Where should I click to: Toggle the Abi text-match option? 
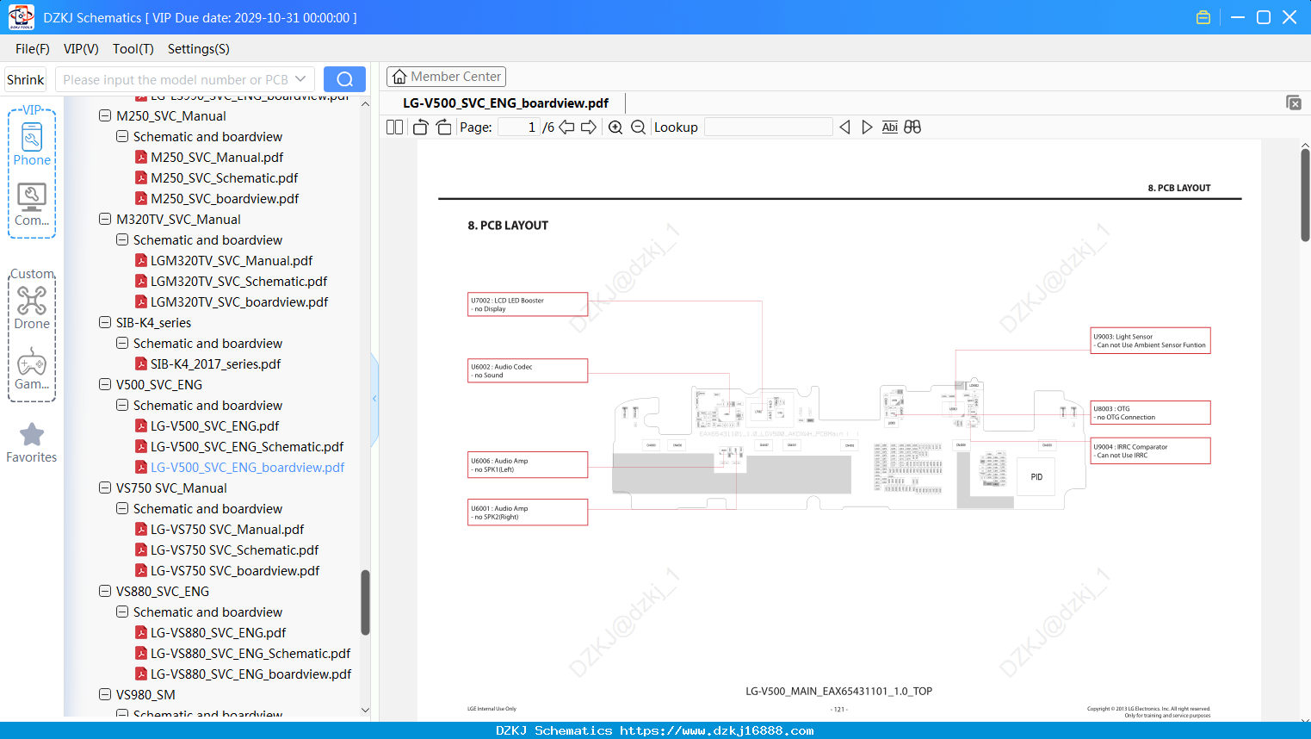click(890, 127)
